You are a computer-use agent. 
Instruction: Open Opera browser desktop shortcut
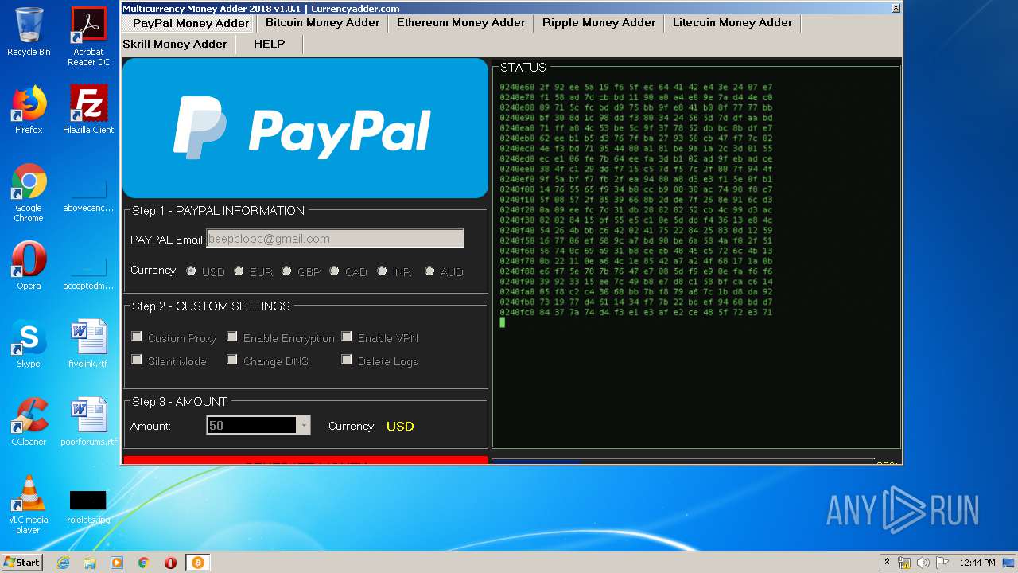(x=29, y=266)
